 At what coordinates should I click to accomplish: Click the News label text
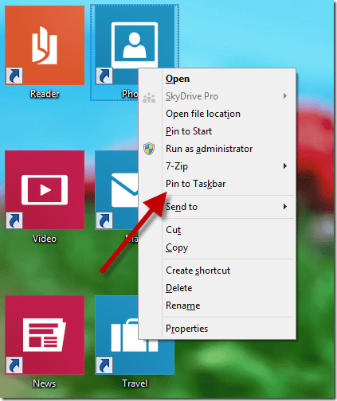tap(45, 383)
